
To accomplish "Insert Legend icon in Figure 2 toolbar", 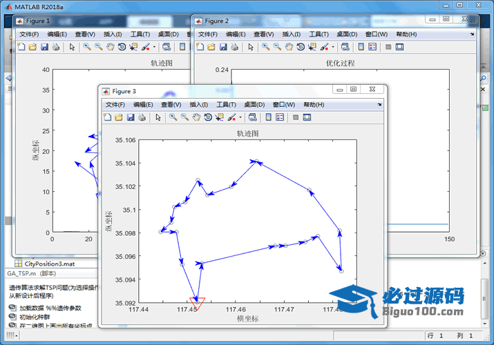I will [x=372, y=47].
